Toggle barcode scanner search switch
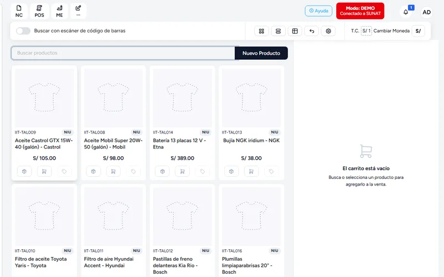This screenshot has width=444, height=277. pos(23,31)
